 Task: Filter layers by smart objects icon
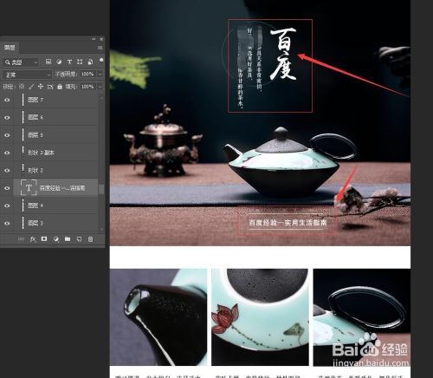pyautogui.click(x=90, y=62)
